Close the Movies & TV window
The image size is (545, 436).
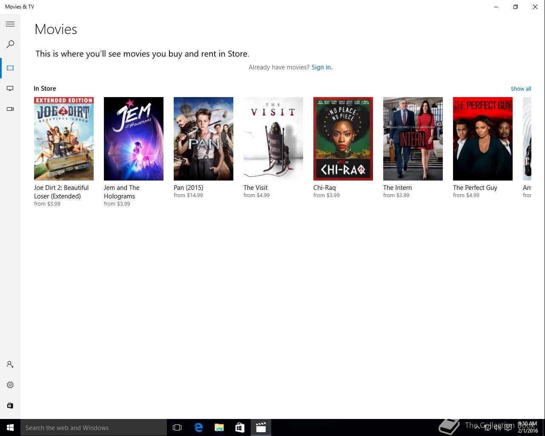tap(535, 7)
